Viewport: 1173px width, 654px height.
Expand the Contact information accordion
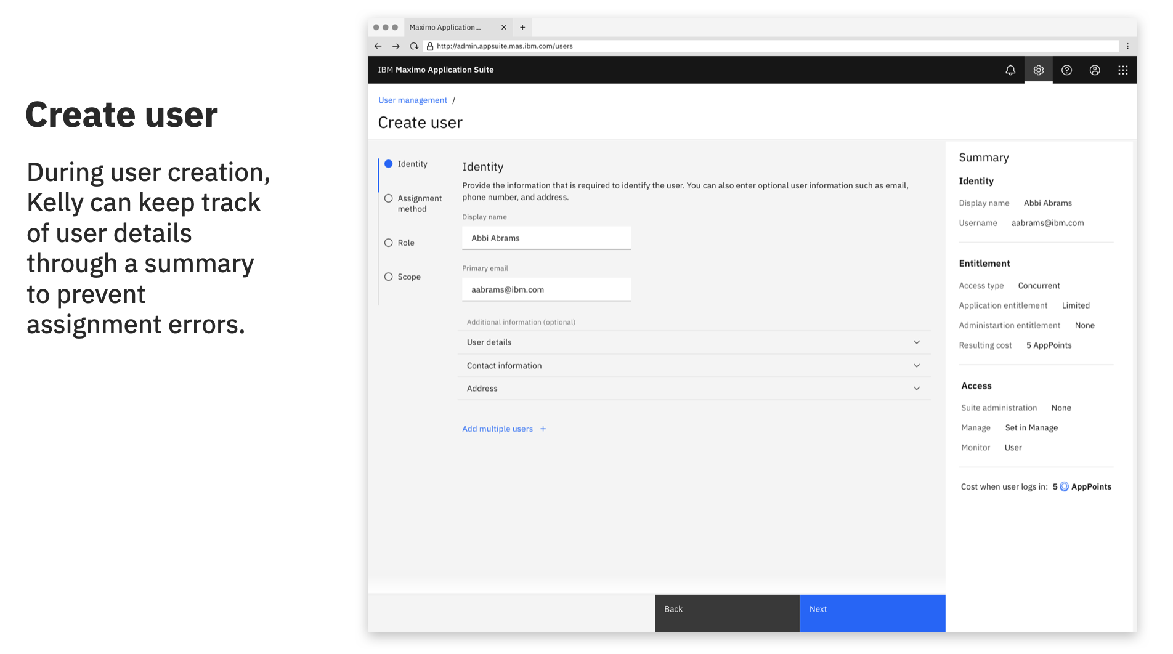pos(694,366)
